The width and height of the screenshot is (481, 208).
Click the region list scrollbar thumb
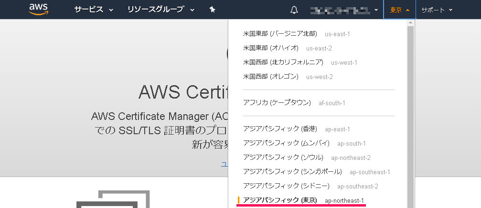[x=410, y=116]
